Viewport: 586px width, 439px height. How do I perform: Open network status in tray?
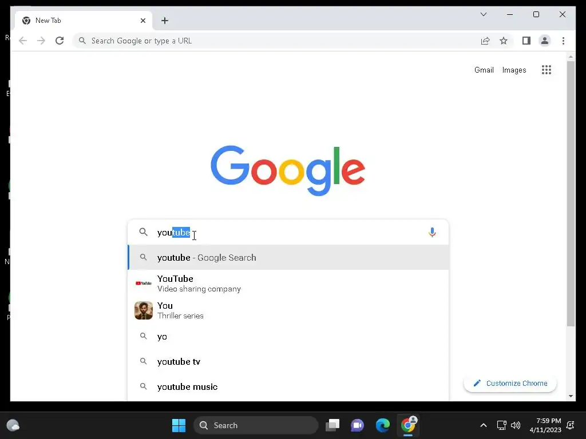point(501,425)
